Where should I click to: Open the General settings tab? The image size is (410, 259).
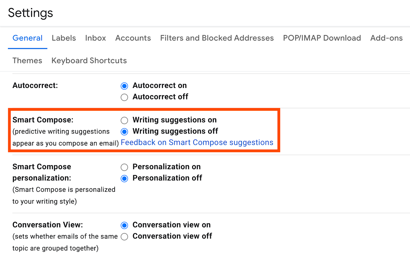(x=28, y=38)
